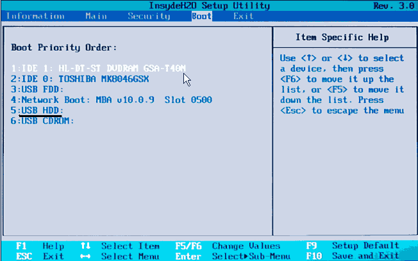This screenshot has height=261, width=418.
Task: Choose the USB CDROM boot entry
Action: point(43,122)
